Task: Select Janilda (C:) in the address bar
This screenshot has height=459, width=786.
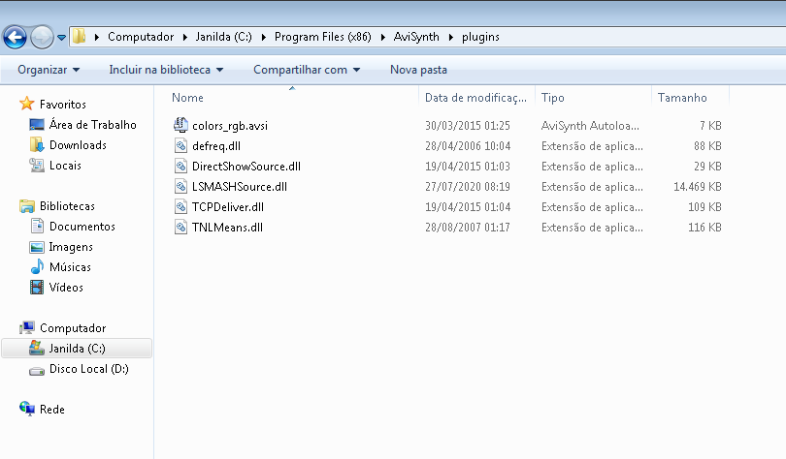Action: pos(223,37)
